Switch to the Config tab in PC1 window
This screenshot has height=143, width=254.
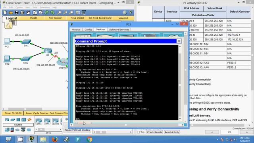(88, 30)
